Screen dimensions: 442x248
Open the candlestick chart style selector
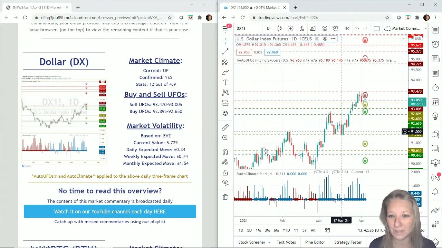click(x=279, y=29)
